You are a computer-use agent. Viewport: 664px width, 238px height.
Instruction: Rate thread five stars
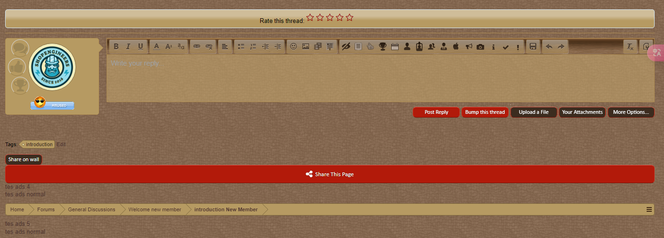click(349, 17)
